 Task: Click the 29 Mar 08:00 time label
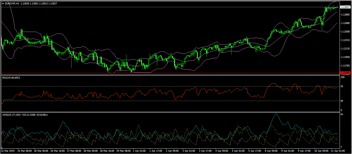point(123,151)
